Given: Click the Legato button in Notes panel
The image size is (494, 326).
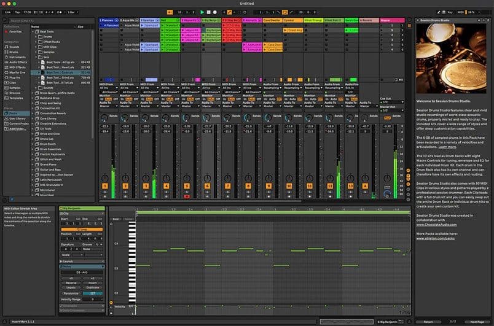Looking at the screenshot, I should (x=71, y=287).
